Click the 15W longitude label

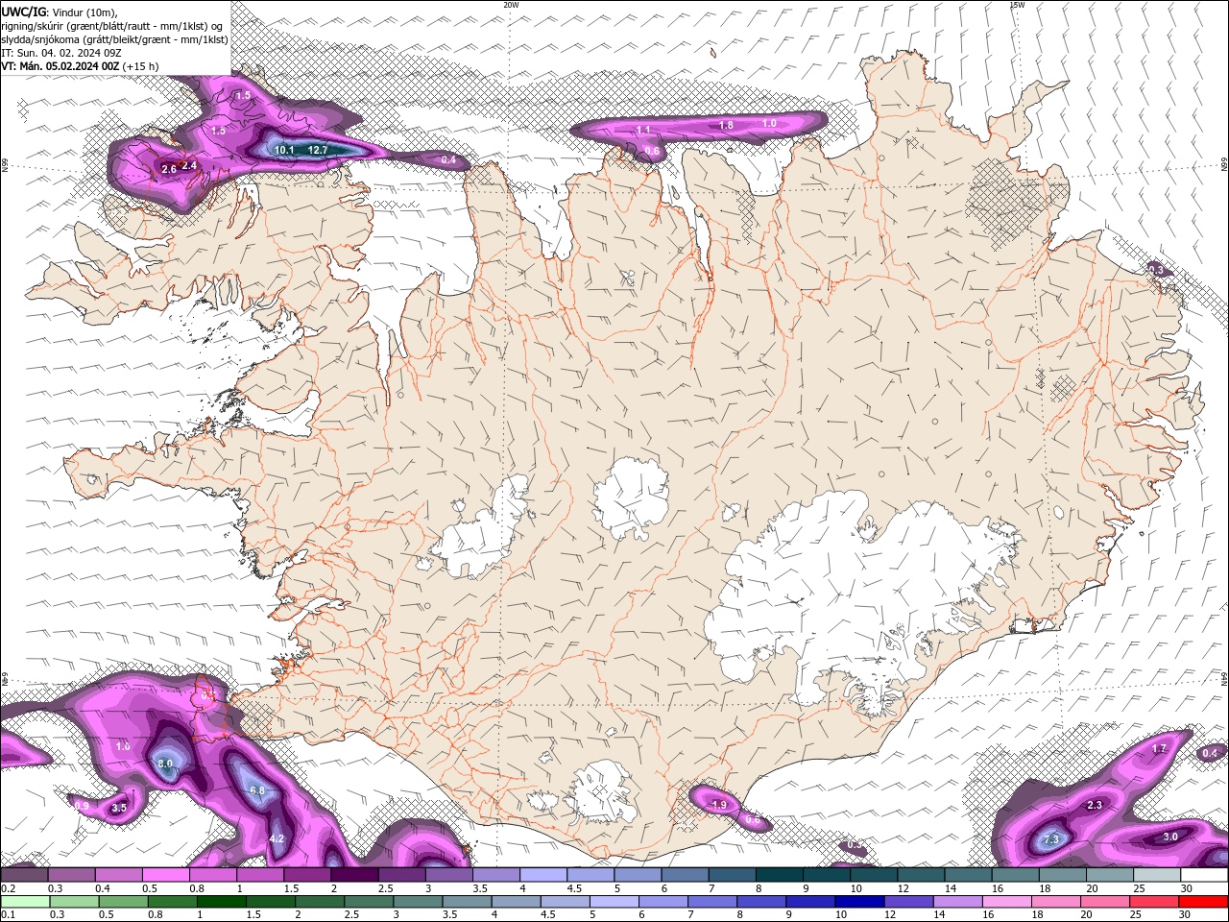1017,4
